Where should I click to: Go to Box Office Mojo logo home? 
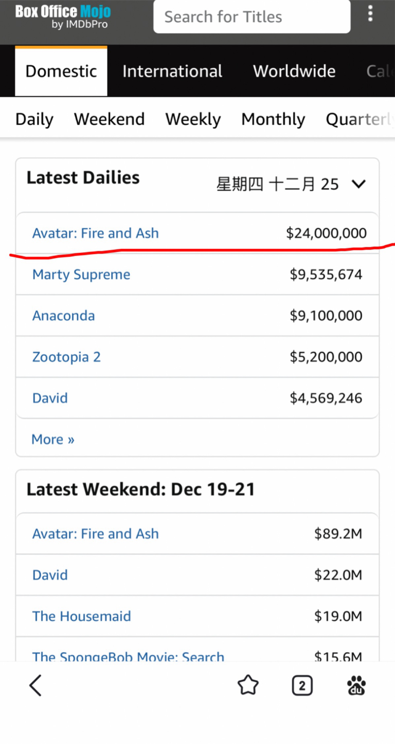point(63,16)
